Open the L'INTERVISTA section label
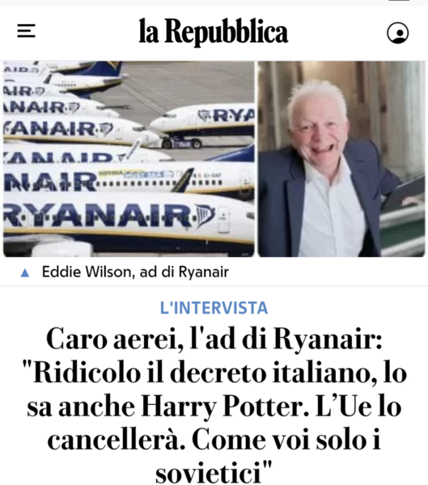The image size is (428, 485). 214,308
